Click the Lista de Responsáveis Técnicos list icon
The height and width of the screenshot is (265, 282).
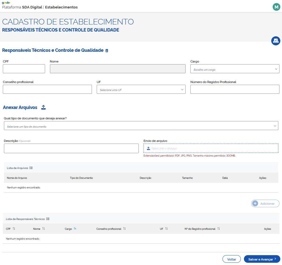[x=48, y=219]
